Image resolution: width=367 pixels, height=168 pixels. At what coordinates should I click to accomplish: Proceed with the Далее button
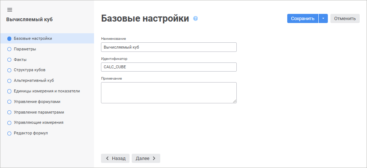click(x=146, y=158)
